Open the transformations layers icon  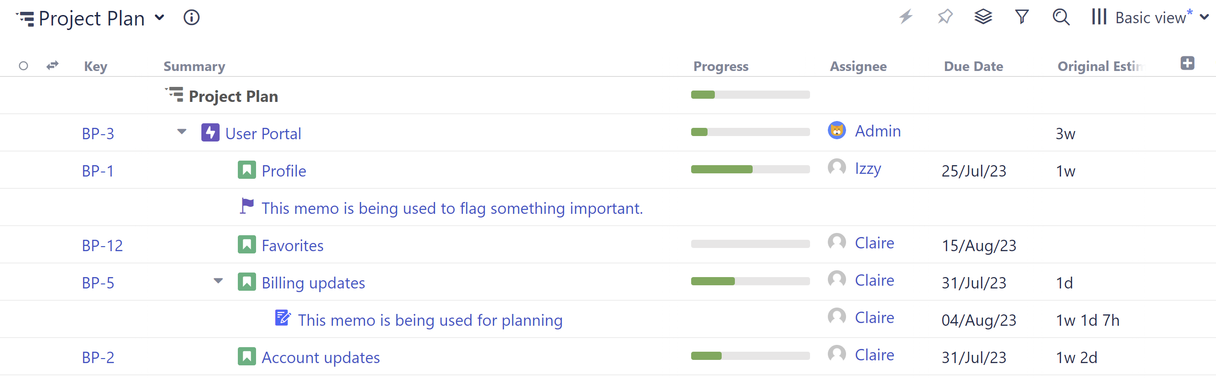(x=983, y=17)
